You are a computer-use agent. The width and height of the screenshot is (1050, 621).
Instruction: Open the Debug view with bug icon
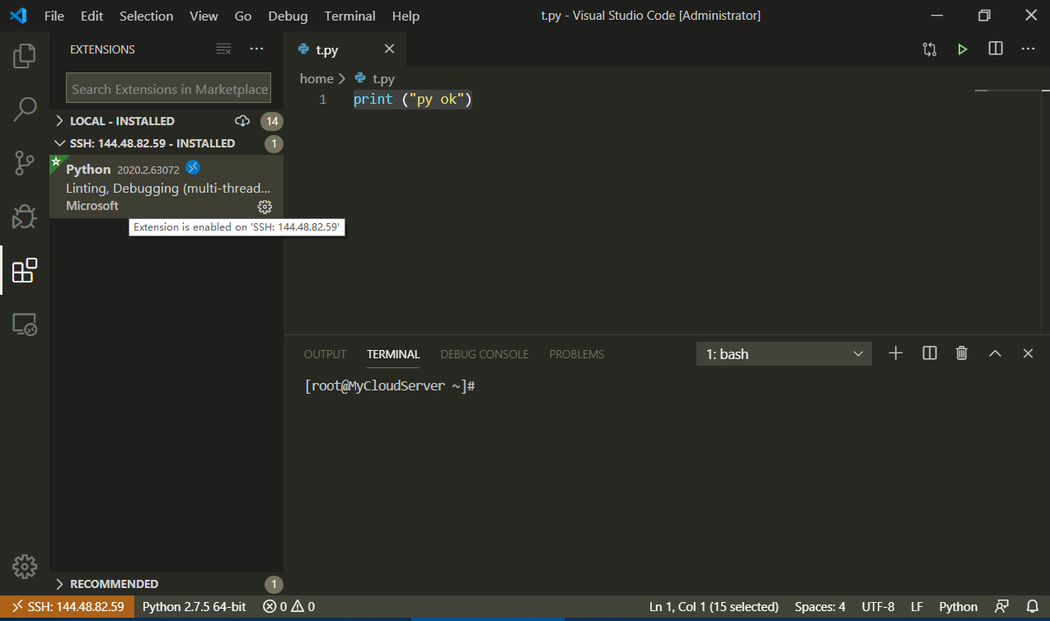click(25, 216)
